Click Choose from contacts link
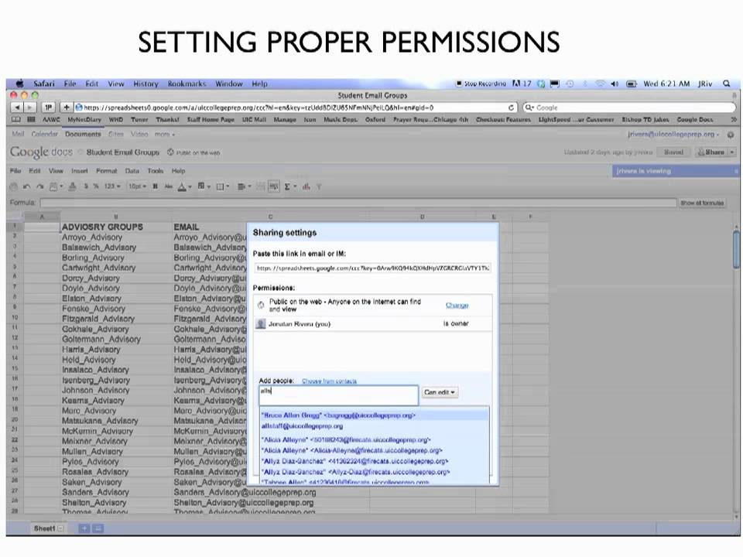The height and width of the screenshot is (557, 743). pyautogui.click(x=330, y=381)
